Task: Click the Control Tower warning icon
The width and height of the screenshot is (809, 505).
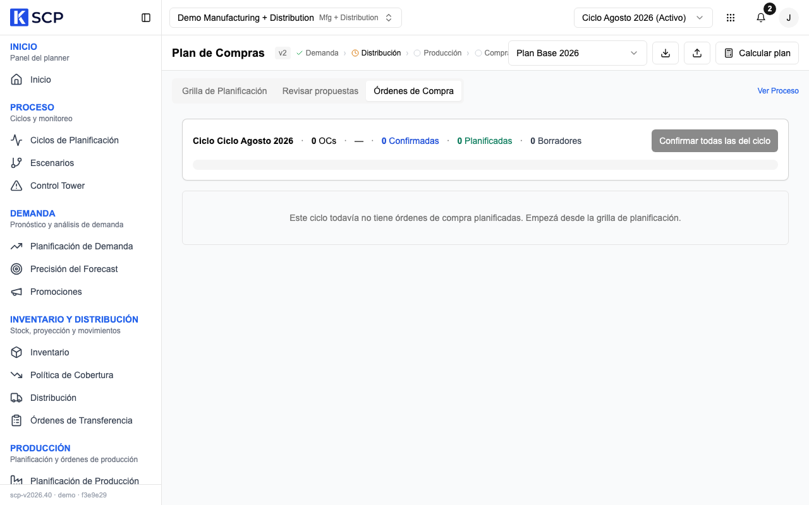Action: click(x=17, y=186)
